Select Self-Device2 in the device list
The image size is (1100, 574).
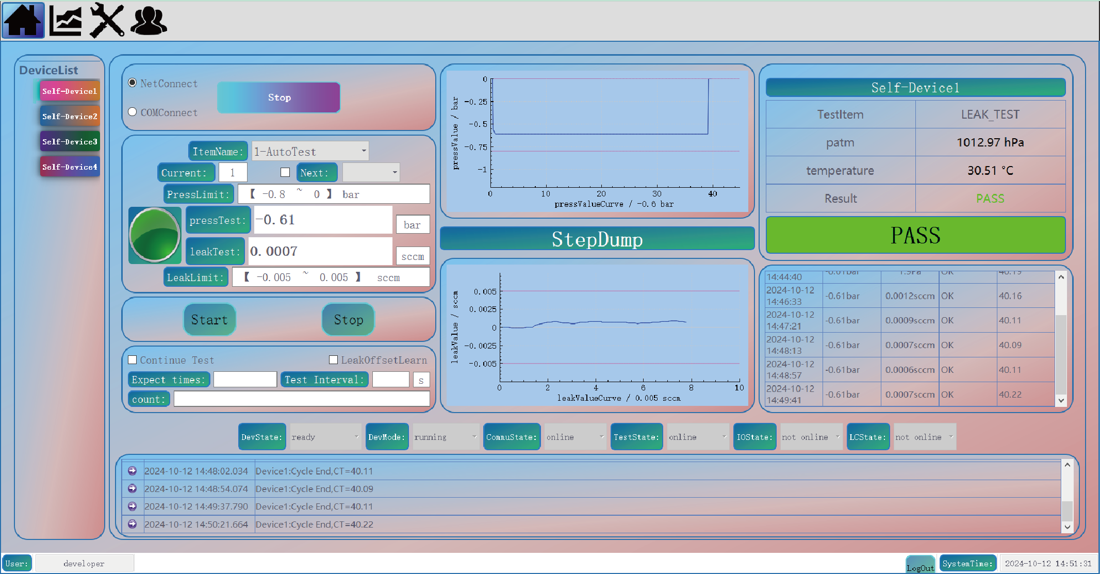[70, 116]
